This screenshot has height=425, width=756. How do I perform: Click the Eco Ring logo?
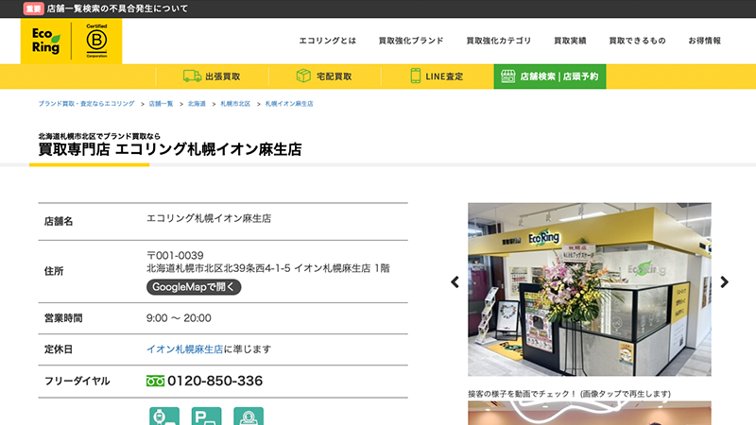(x=44, y=42)
